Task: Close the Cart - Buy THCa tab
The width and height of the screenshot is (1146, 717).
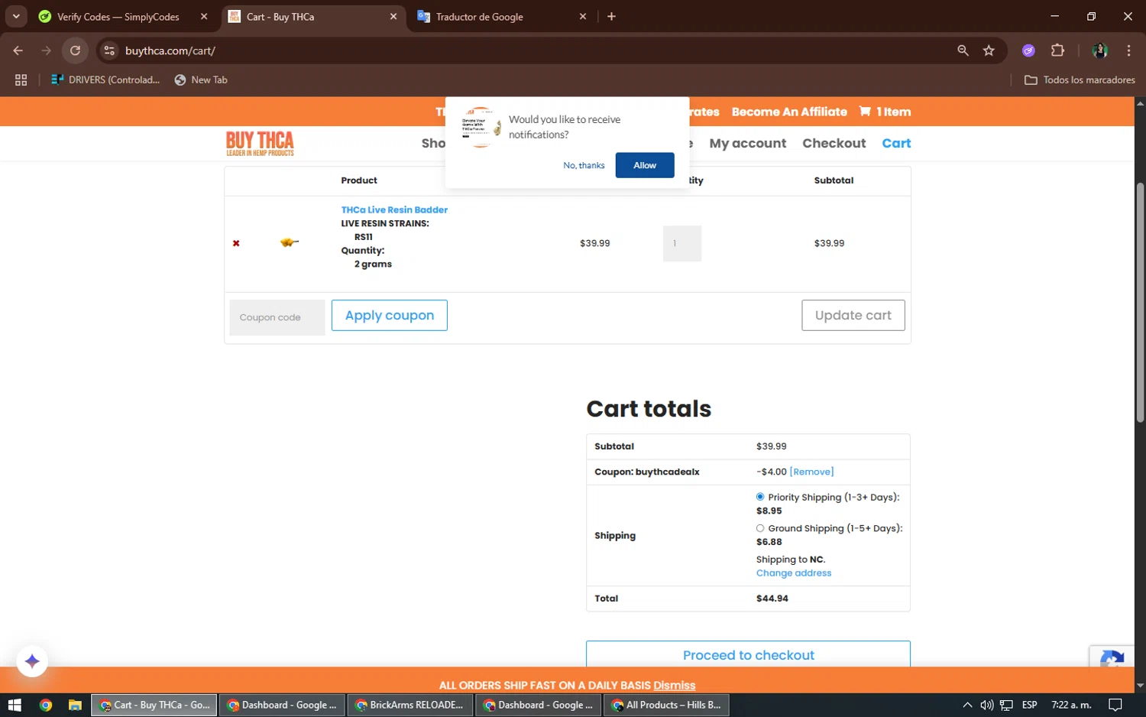Action: tap(393, 16)
